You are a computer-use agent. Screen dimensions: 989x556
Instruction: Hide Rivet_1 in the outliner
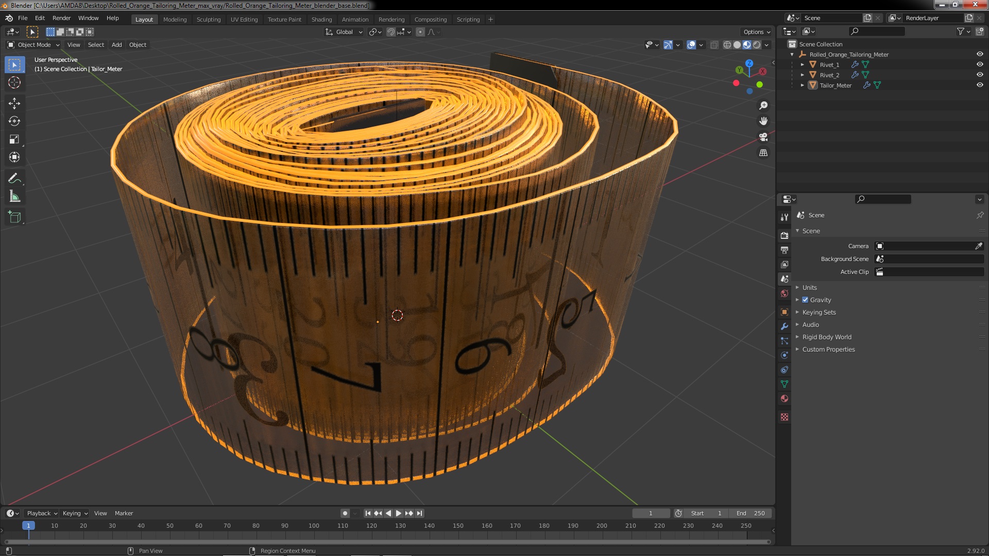coord(980,65)
